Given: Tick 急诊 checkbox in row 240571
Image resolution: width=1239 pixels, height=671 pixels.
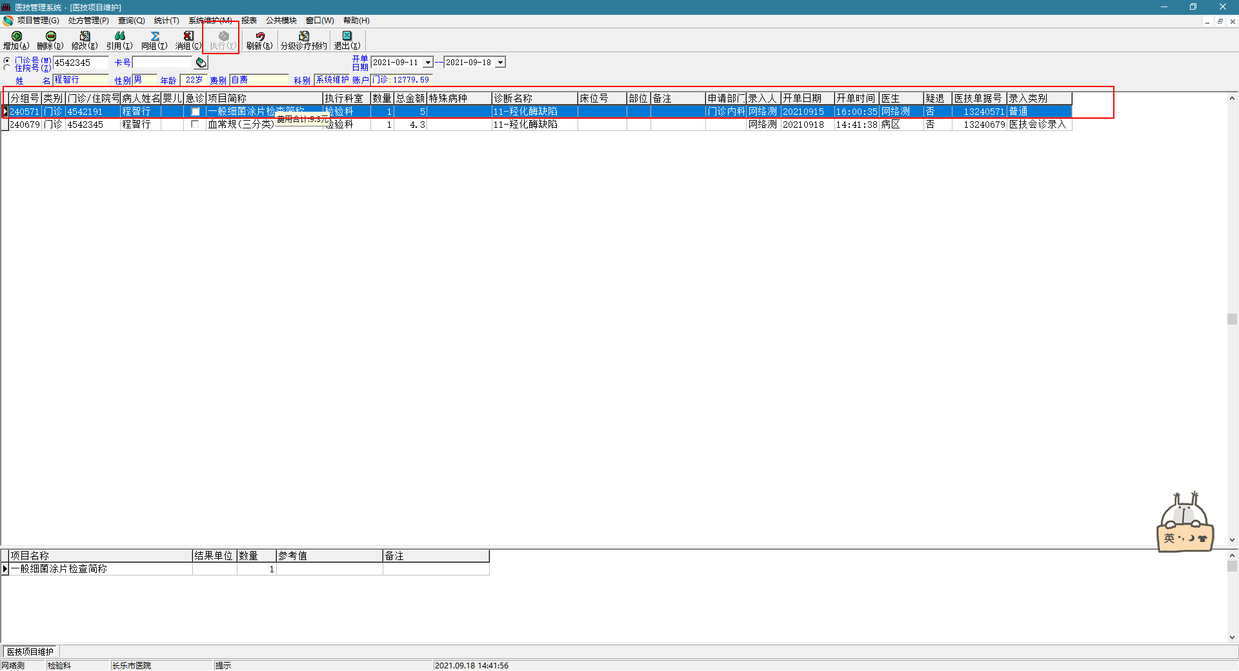Looking at the screenshot, I should [x=195, y=112].
